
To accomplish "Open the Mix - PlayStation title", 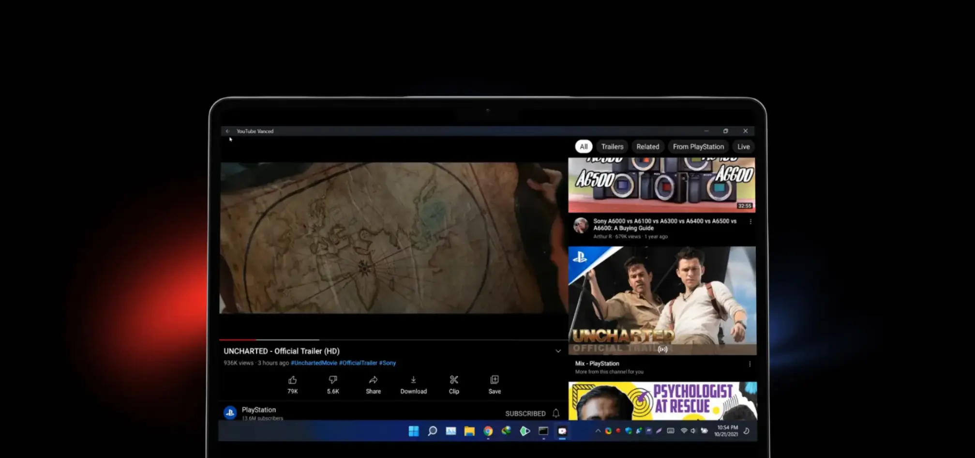I will tap(597, 364).
